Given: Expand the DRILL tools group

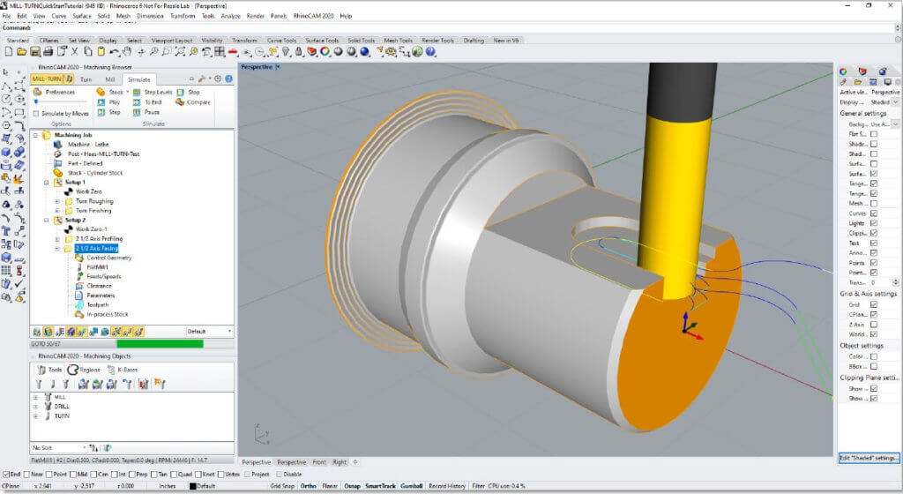Looking at the screenshot, I should pyautogui.click(x=36, y=406).
